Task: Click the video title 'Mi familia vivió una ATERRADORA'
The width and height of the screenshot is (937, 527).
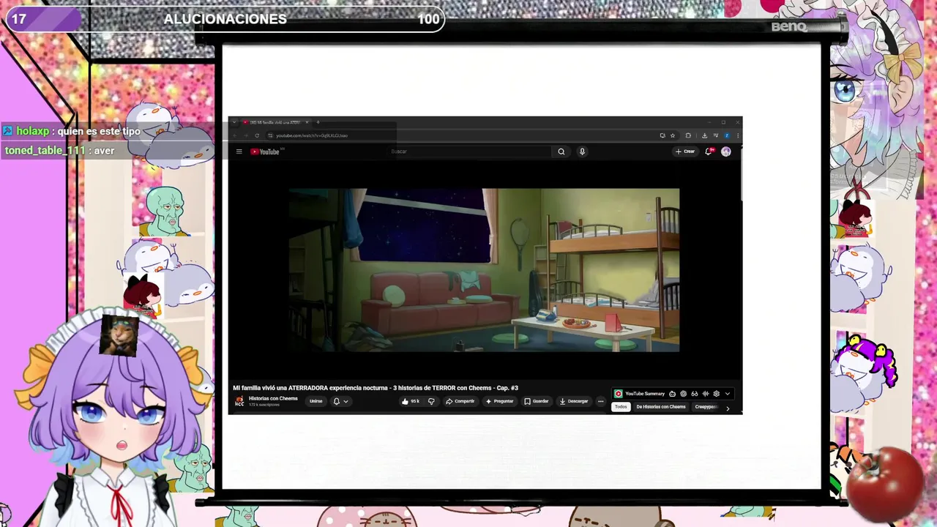Action: (x=376, y=388)
